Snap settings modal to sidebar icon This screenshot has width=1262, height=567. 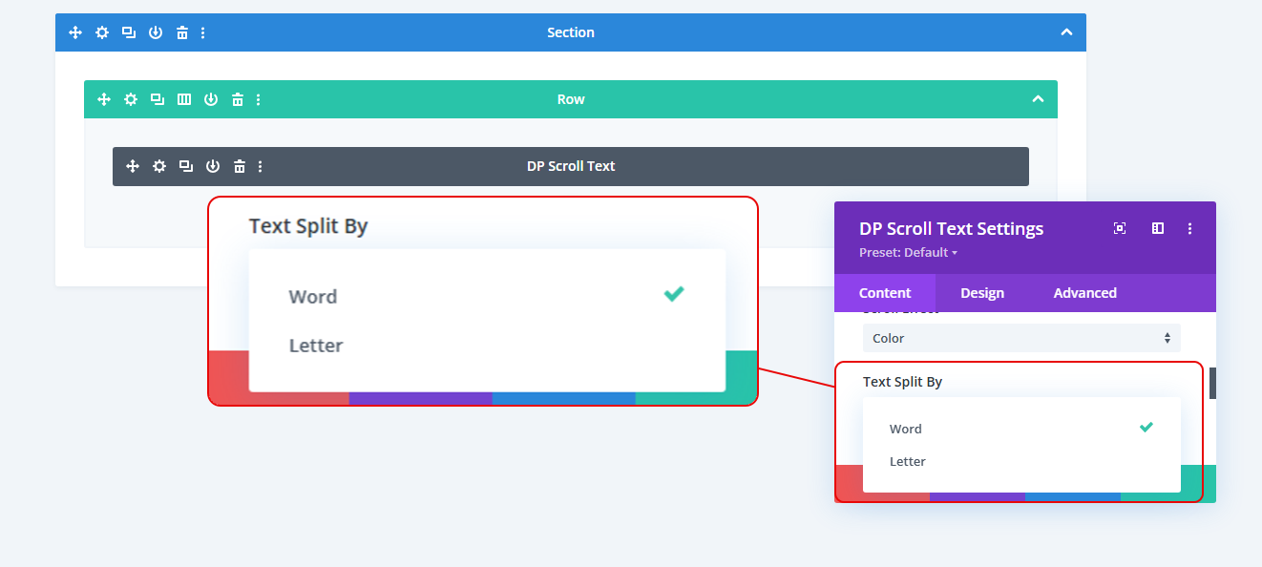click(1158, 228)
